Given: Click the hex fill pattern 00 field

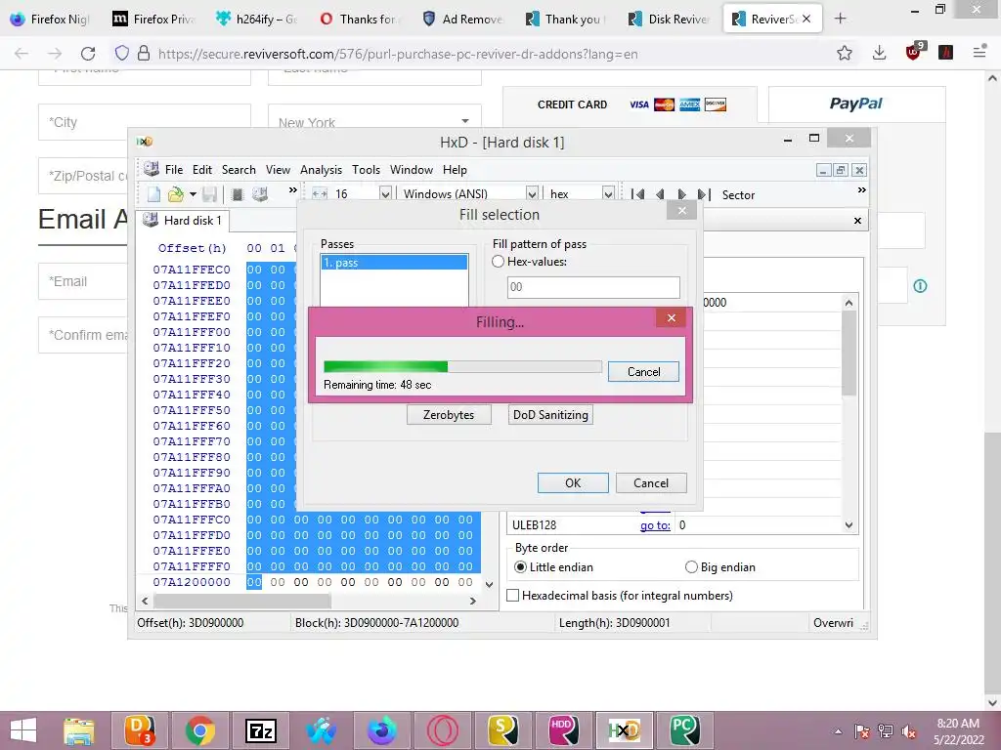Looking at the screenshot, I should pos(593,287).
